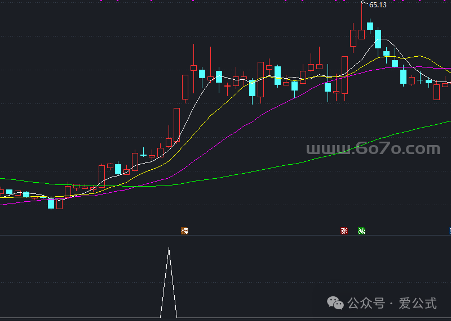Select the lowest cyan candle at bottom left

pos(51,204)
